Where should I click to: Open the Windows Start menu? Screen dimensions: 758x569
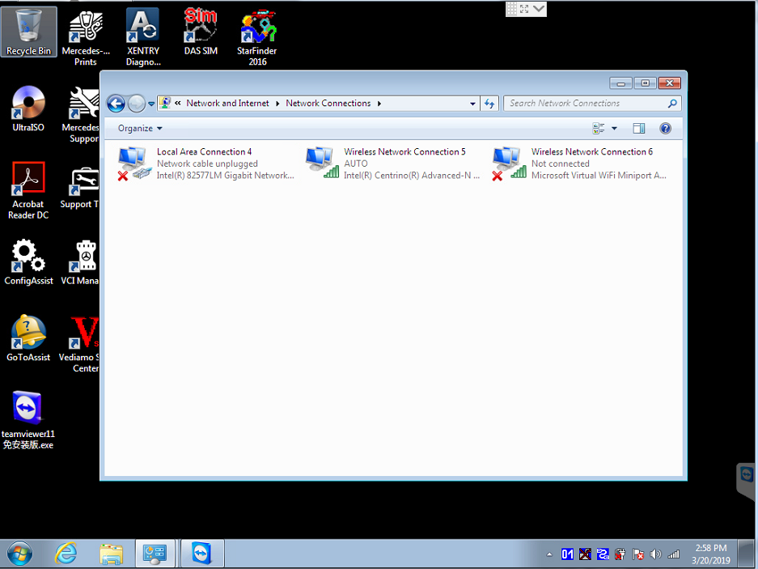coord(20,554)
